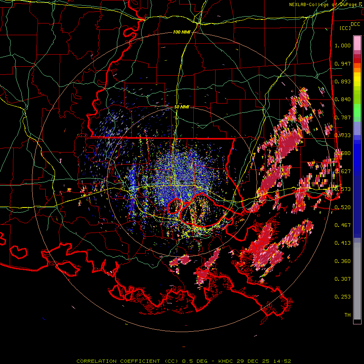Click the 0.947 scale value

pos(343,63)
